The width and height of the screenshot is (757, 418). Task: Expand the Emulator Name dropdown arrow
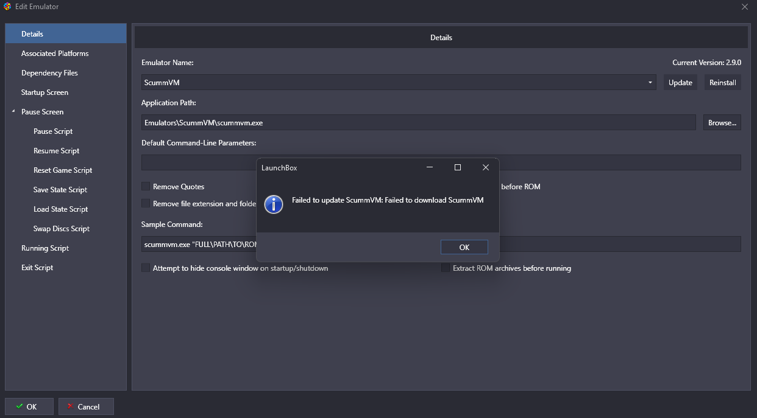[x=650, y=82]
